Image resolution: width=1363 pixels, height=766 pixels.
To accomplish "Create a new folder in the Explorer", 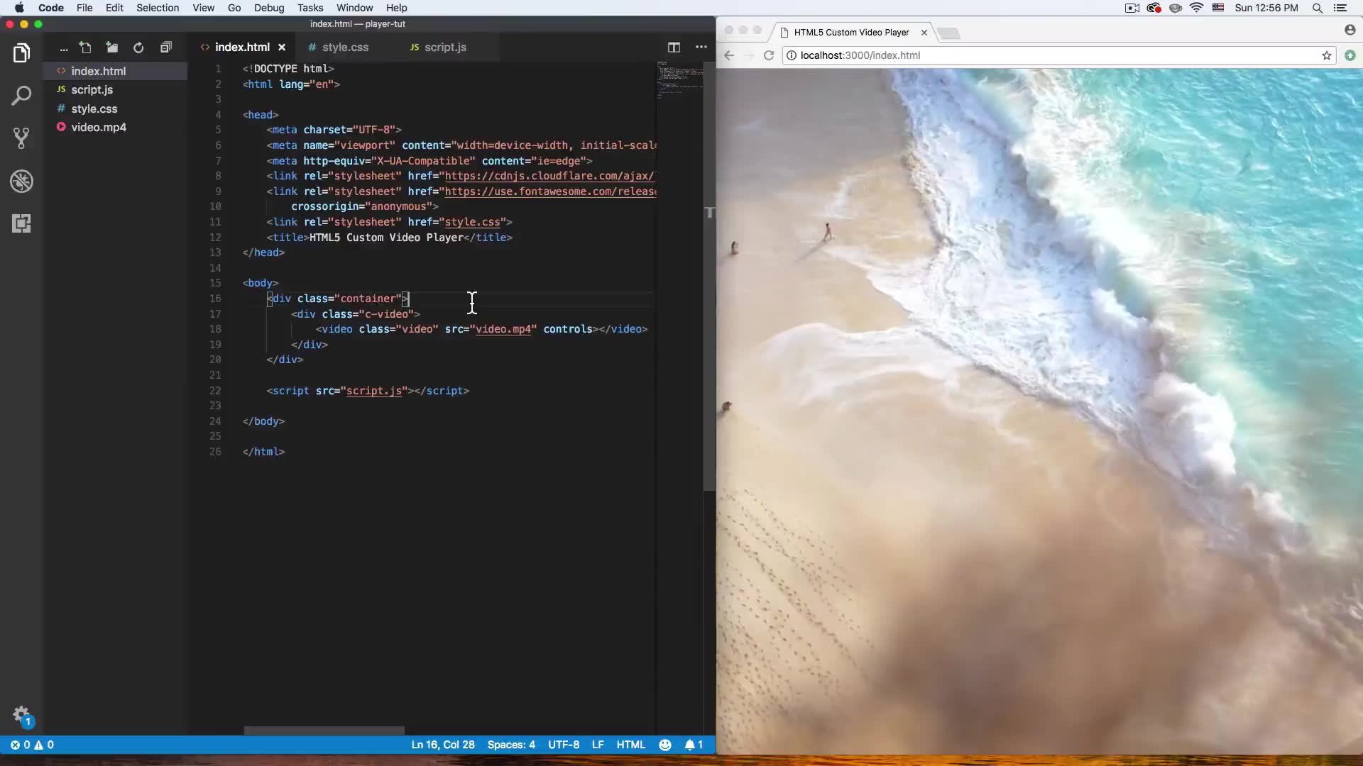I will (111, 48).
